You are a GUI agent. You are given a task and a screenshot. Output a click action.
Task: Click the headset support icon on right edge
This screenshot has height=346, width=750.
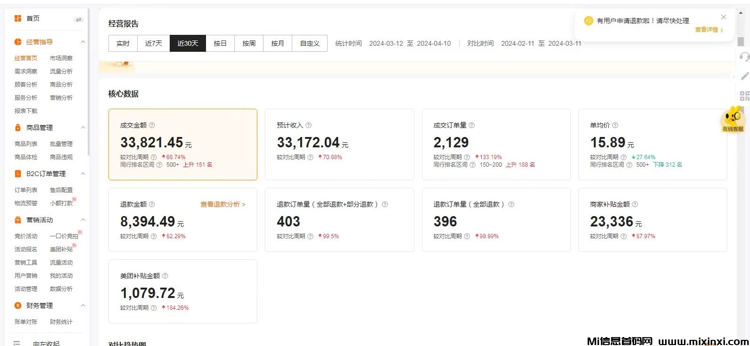pos(744,57)
